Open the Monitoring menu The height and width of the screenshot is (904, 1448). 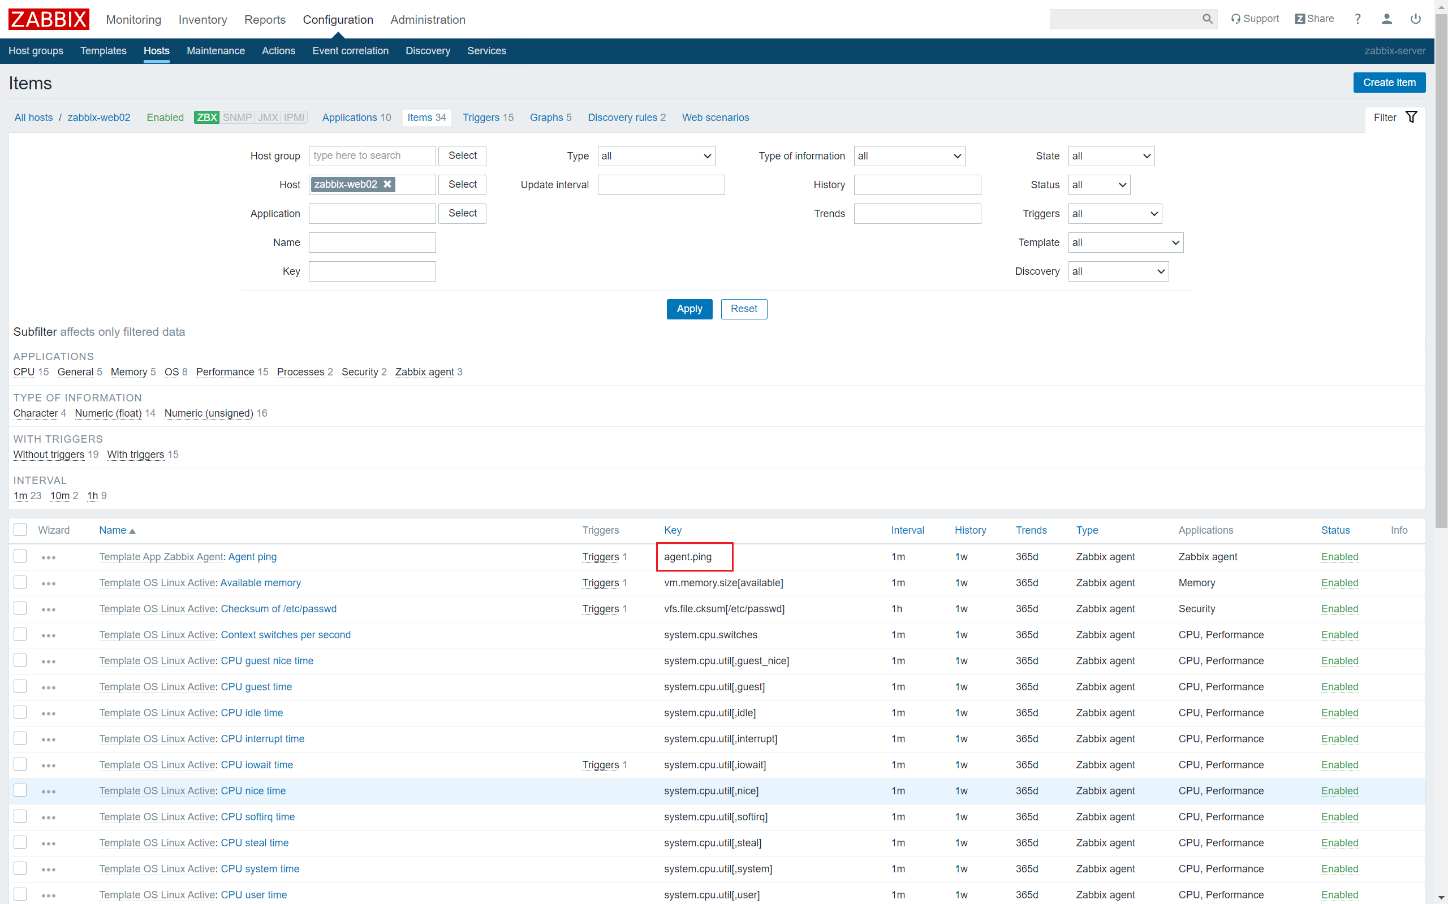click(x=133, y=20)
